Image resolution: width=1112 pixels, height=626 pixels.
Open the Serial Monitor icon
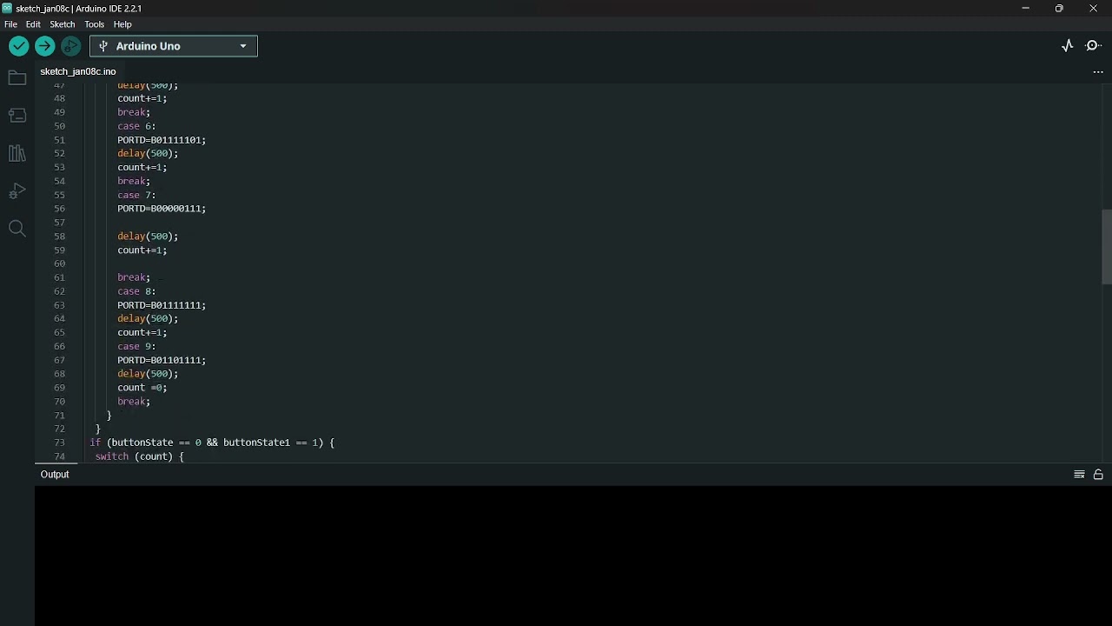[x=1094, y=46]
